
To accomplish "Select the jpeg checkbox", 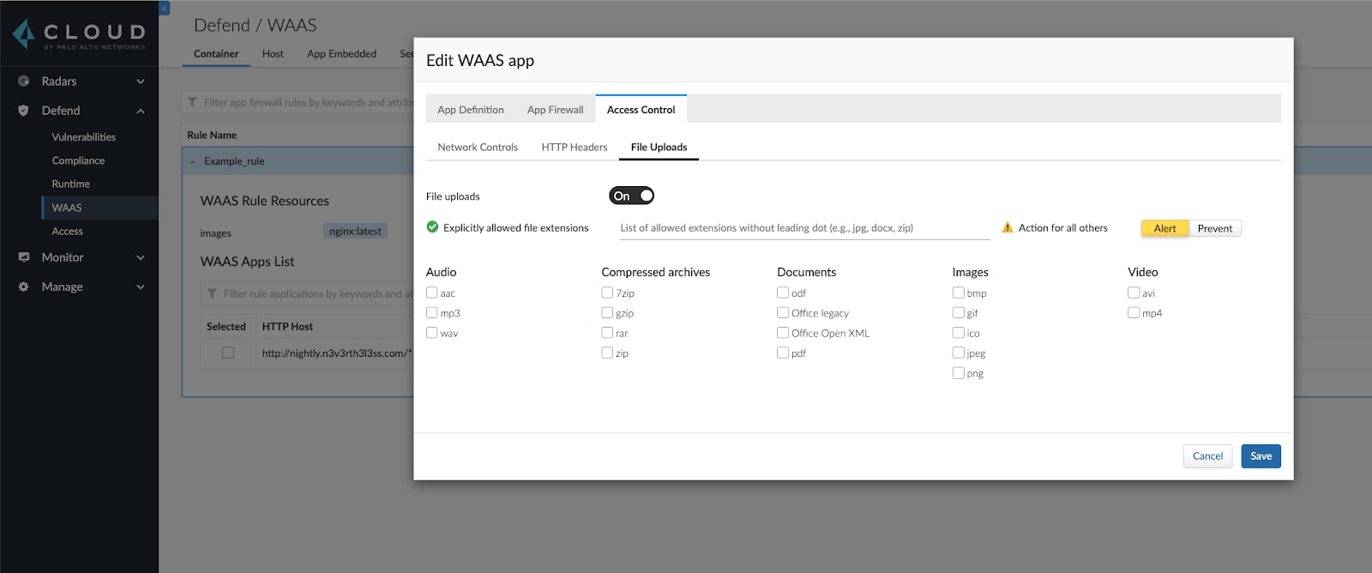I will pos(959,353).
